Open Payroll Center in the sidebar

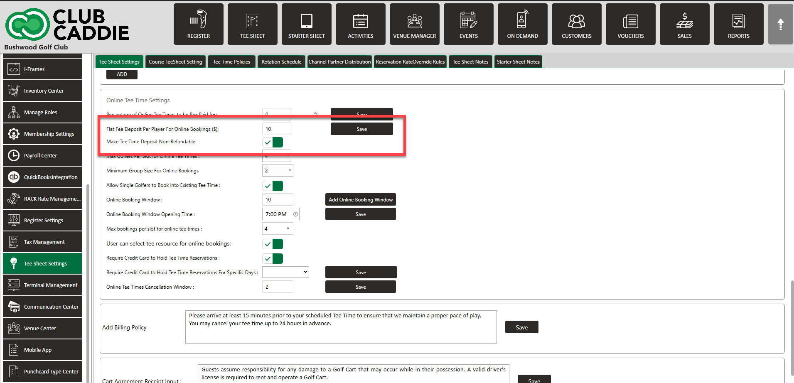tap(42, 155)
